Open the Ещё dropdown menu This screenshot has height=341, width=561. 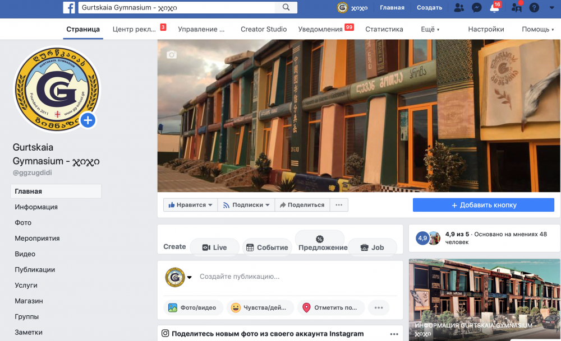pos(430,29)
